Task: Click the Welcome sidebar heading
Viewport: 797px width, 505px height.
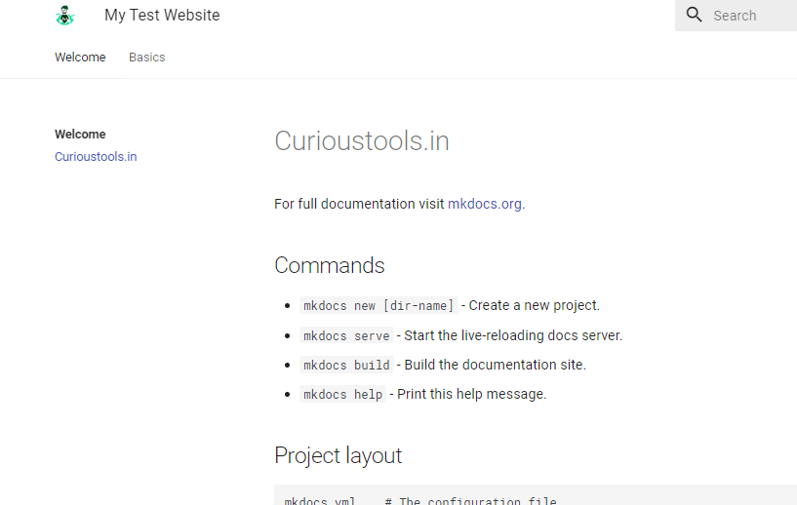Action: [80, 135]
